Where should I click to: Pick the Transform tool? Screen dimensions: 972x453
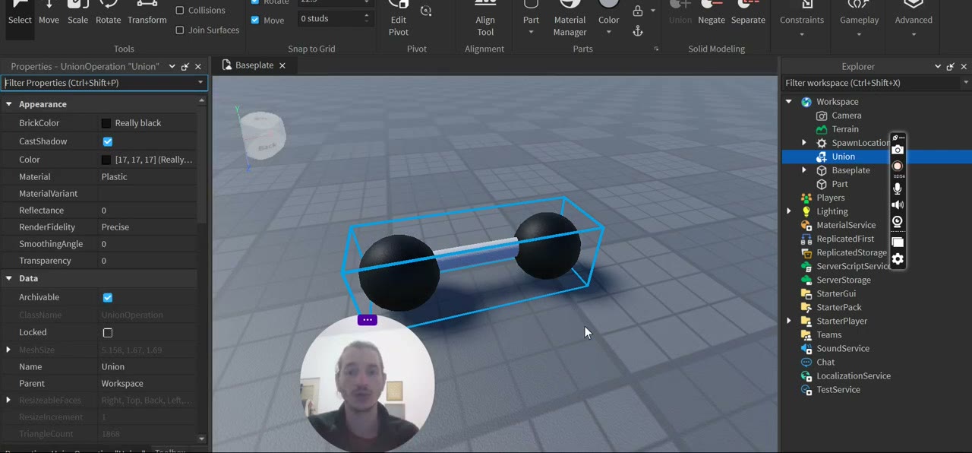[x=147, y=13]
